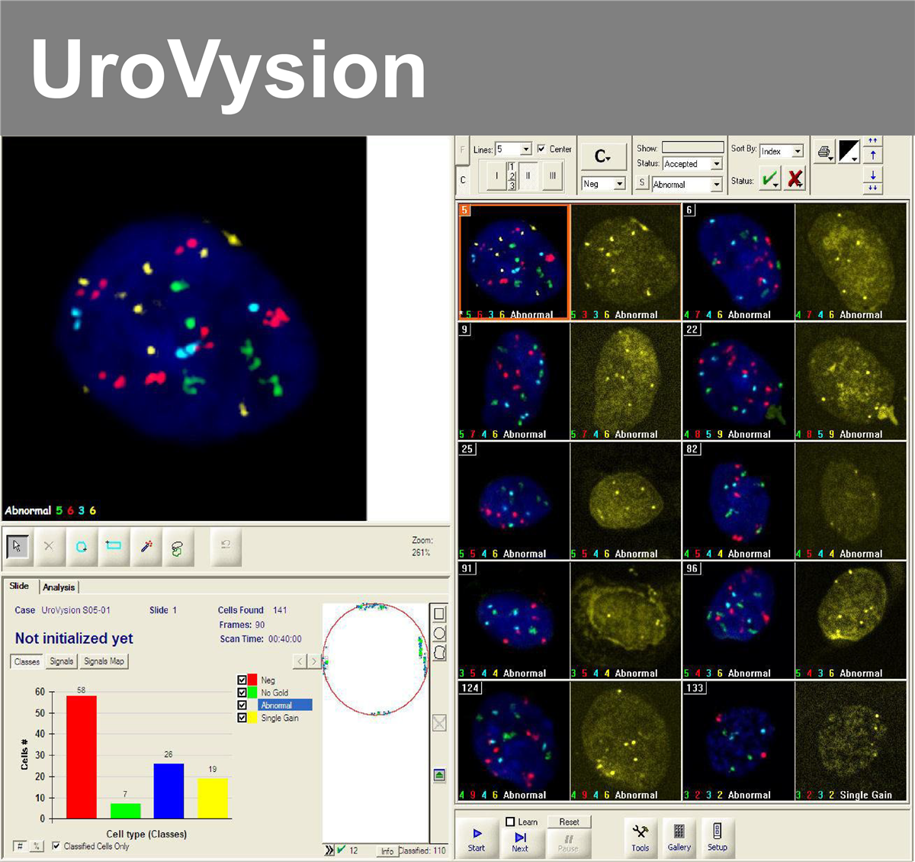Viewport: 915px width, 862px height.
Task: Toggle layout mode I button
Action: point(496,175)
